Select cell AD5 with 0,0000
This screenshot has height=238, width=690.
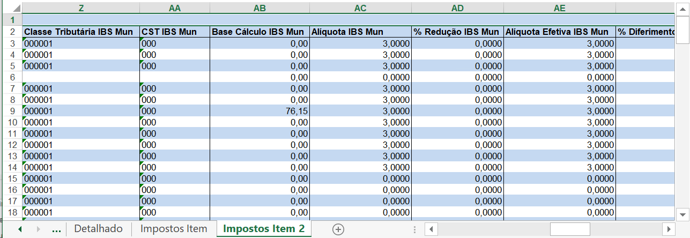pos(457,66)
